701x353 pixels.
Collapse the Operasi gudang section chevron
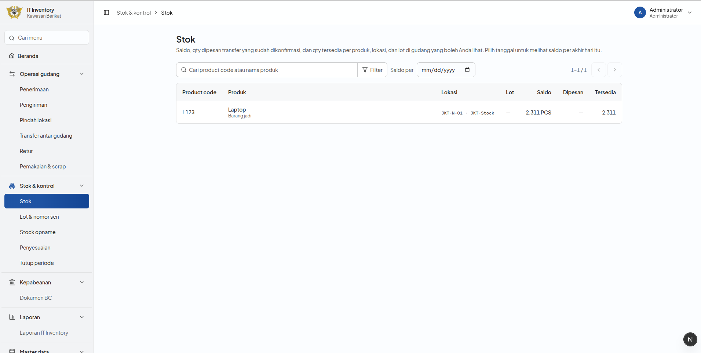[x=82, y=74]
